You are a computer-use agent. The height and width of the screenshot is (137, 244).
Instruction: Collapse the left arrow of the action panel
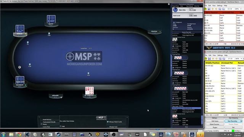[39, 117]
